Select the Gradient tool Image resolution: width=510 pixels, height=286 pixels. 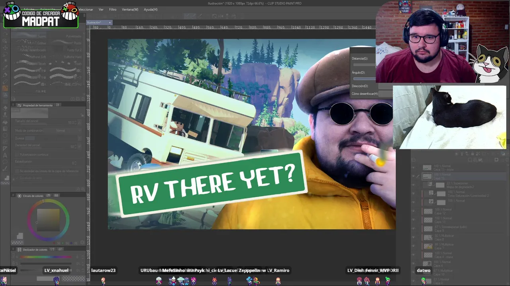click(x=5, y=128)
